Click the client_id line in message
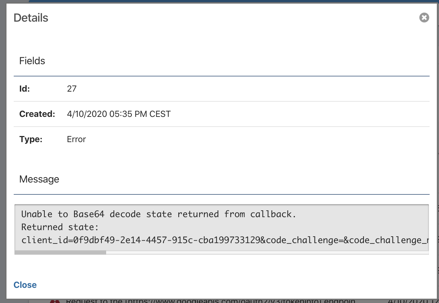This screenshot has height=303, width=439. [225, 240]
